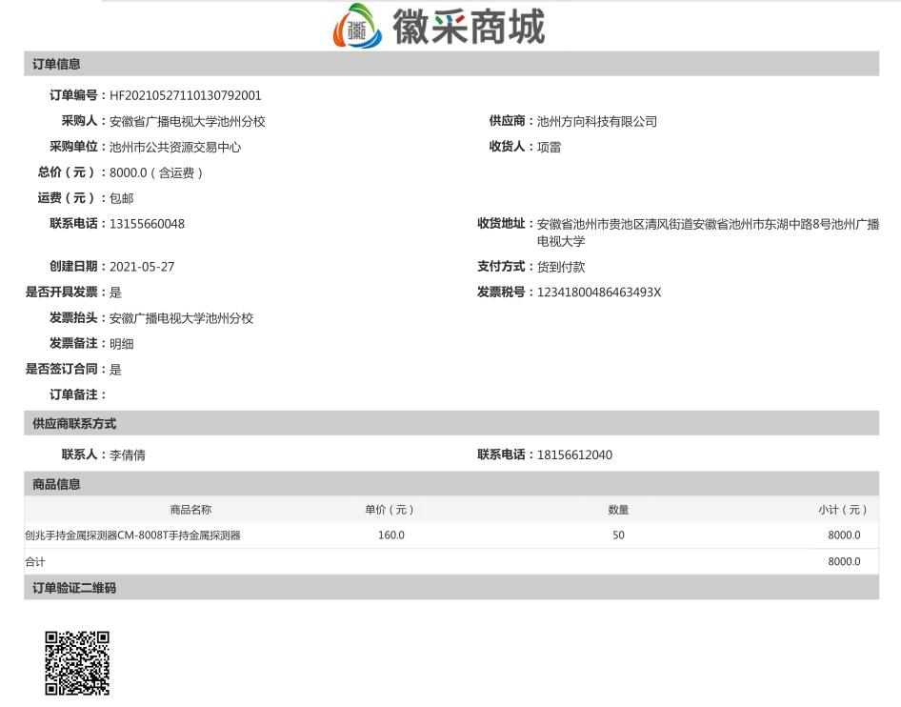Select the order number HF20210527110130792001
Image resolution: width=901 pixels, height=707 pixels.
coord(186,95)
